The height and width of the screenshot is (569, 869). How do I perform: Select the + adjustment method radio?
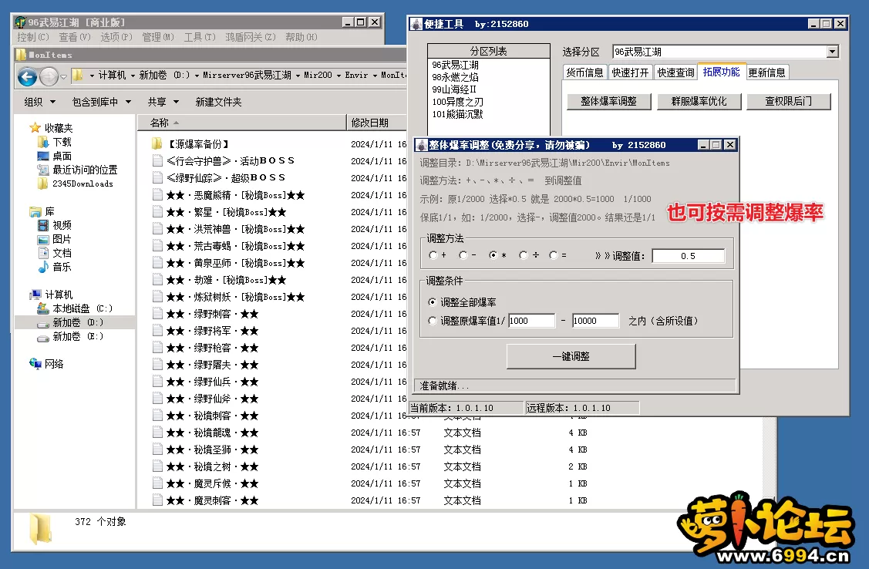click(433, 255)
